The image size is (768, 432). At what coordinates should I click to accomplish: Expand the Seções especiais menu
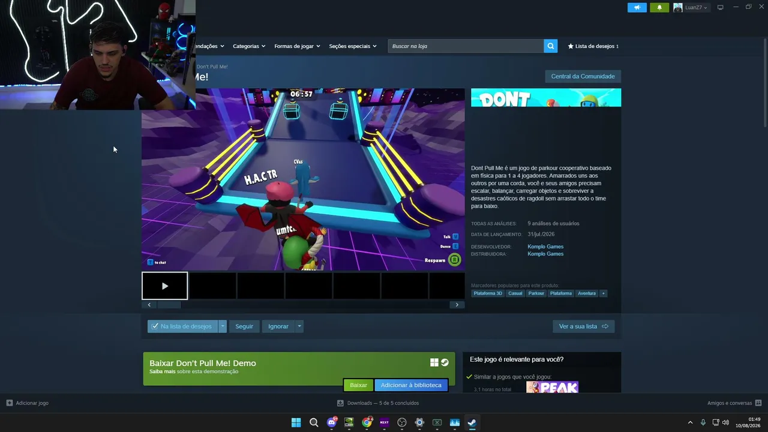353,46
